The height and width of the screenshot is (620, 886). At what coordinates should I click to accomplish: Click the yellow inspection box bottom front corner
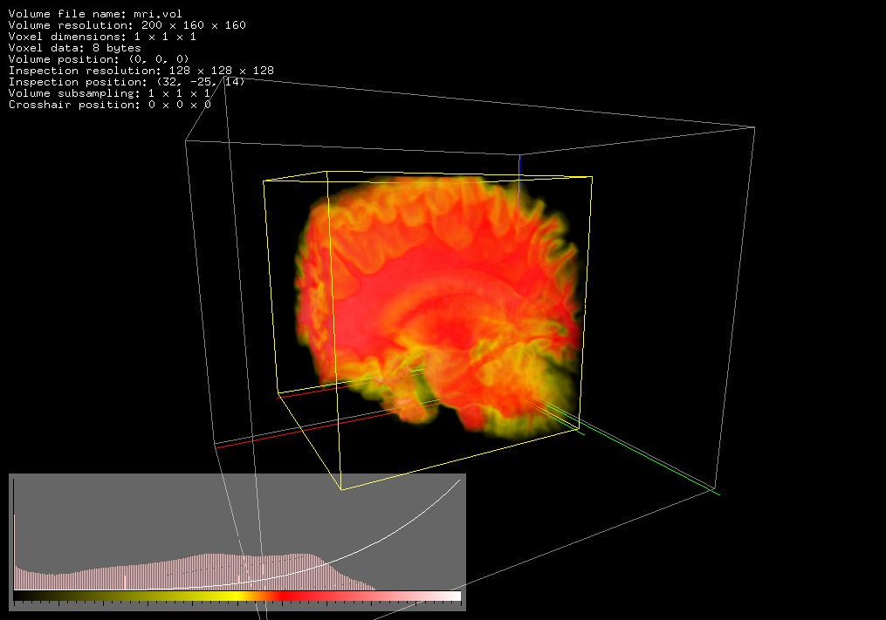tap(340, 489)
